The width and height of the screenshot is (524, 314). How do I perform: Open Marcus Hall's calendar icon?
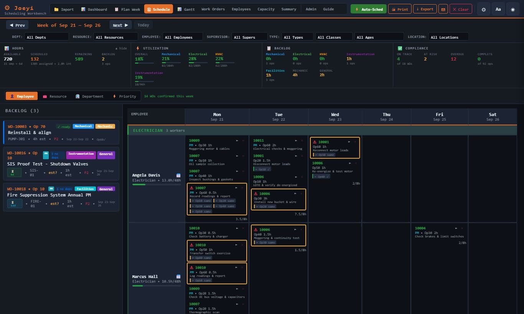(178, 276)
